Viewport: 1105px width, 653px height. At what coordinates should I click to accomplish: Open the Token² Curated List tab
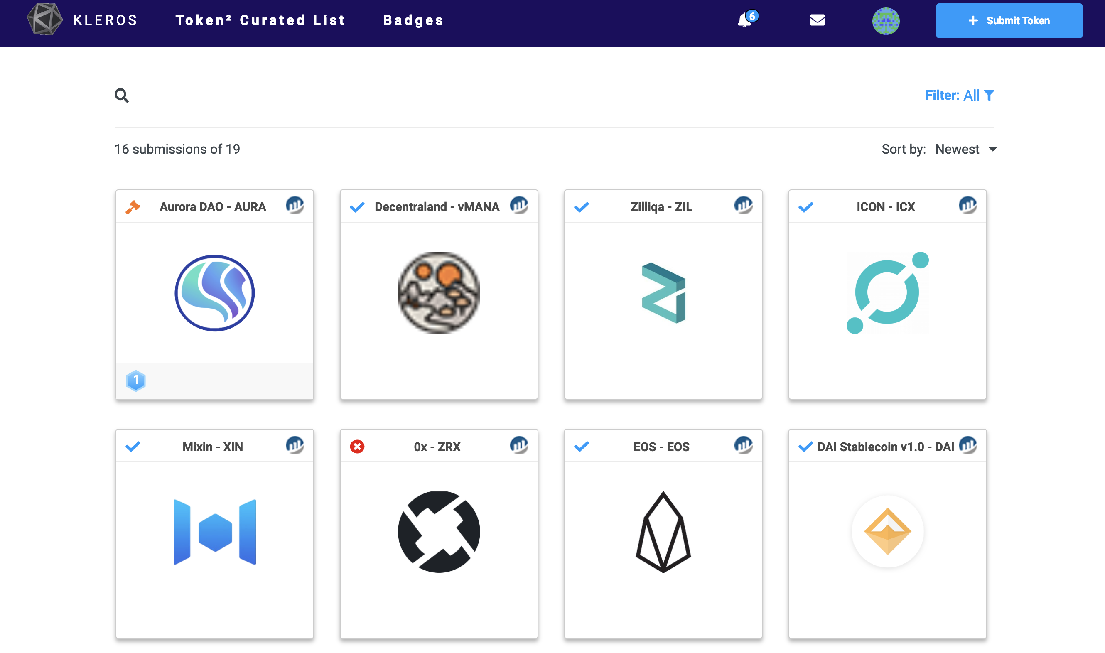click(x=260, y=20)
